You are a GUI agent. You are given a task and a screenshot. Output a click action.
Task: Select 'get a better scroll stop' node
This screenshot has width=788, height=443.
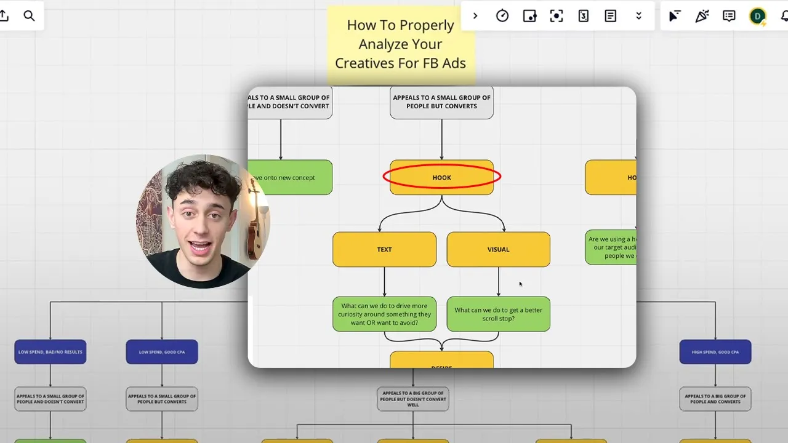coord(498,314)
